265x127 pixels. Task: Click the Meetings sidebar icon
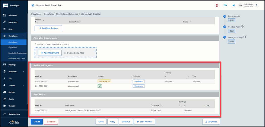[5, 65]
